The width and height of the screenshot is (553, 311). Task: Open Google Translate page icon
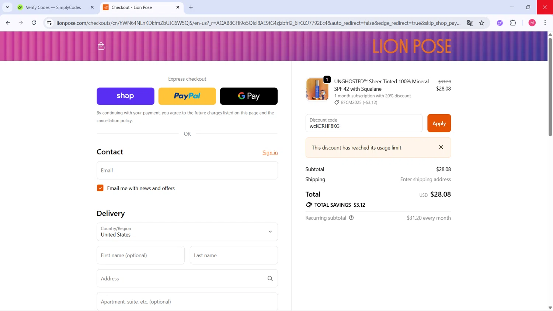coord(470,23)
